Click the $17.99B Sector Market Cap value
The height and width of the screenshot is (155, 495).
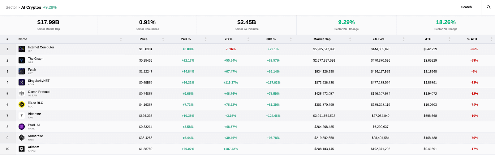point(48,22)
